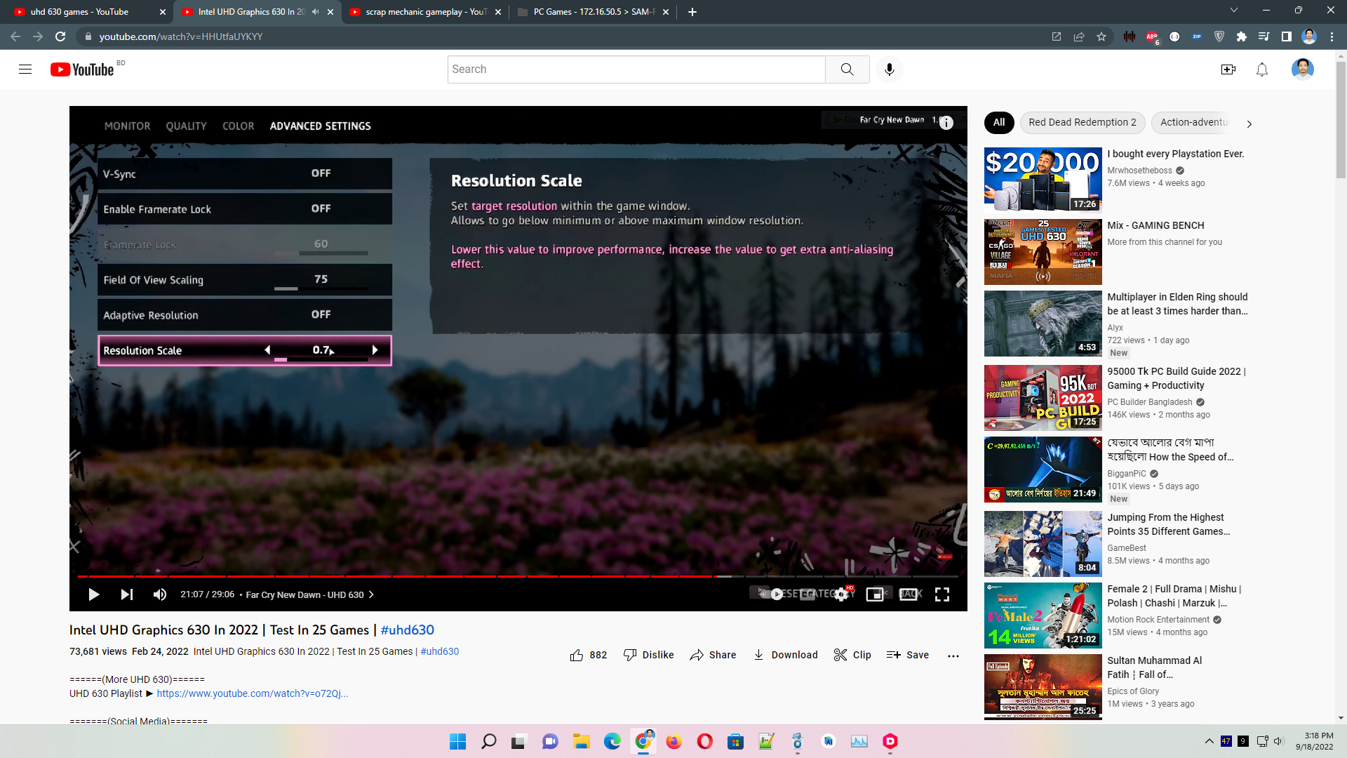1347x758 pixels.
Task: Toggle the browser side panel
Action: coord(1287,36)
